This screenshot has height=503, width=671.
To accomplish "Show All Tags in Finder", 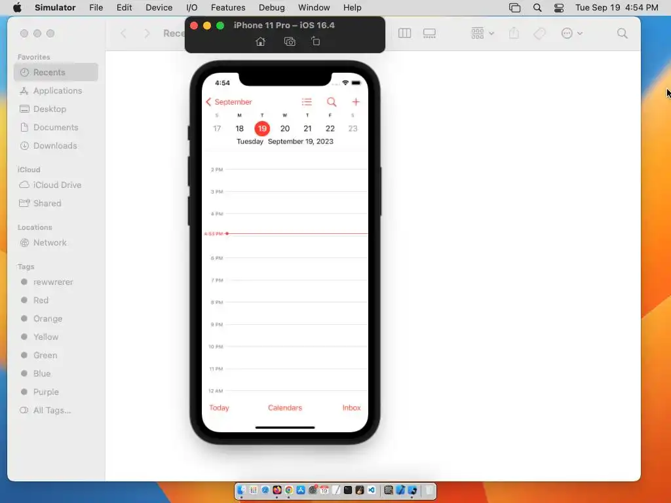I will pos(56,410).
